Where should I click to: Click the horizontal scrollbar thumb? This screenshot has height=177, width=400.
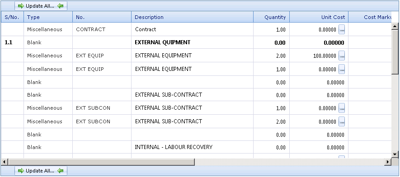(101, 162)
